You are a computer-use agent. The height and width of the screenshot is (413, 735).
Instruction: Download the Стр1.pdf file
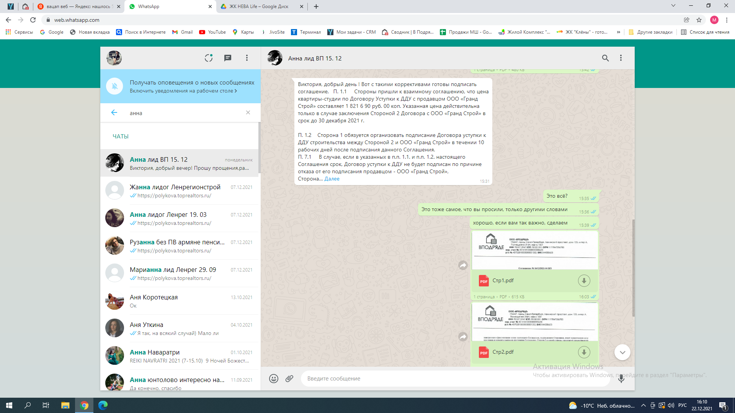[x=584, y=281]
